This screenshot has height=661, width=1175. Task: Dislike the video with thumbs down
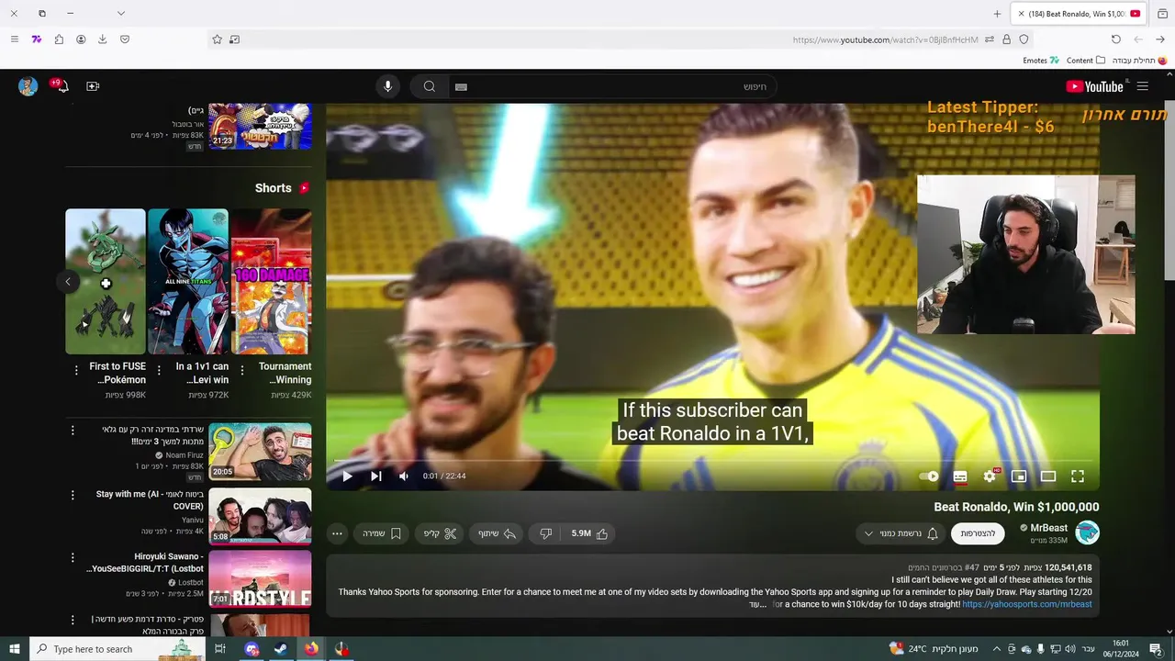545,533
